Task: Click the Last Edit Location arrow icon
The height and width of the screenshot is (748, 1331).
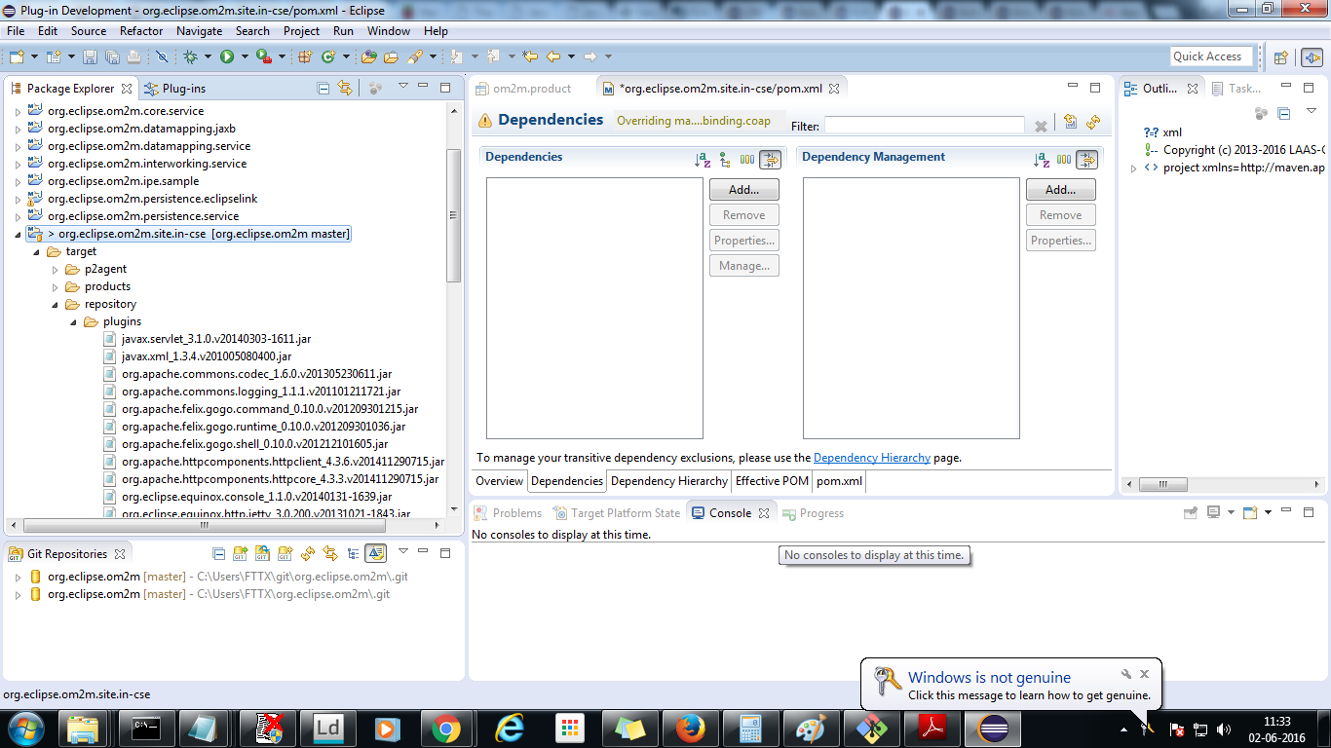Action: point(530,57)
